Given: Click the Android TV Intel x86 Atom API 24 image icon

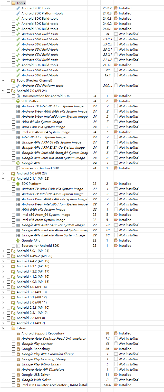Looking at the screenshot, I should tap(18, 106).
